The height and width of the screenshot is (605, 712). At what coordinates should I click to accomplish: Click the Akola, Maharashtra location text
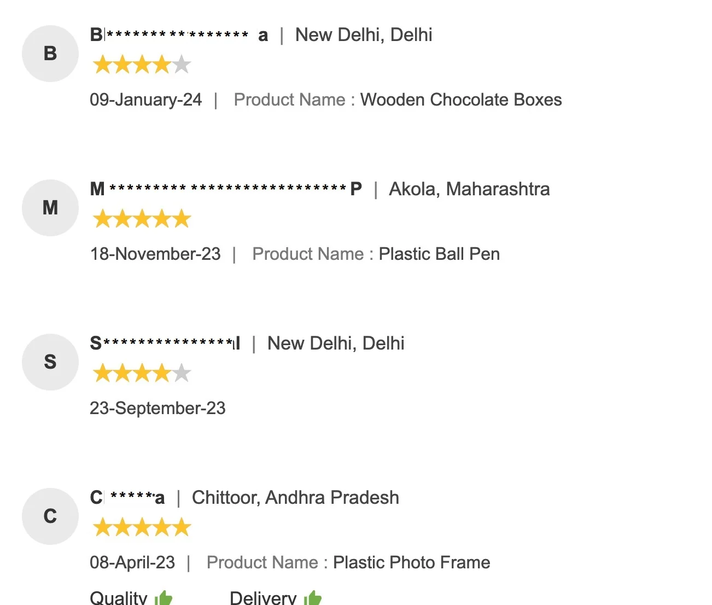469,189
